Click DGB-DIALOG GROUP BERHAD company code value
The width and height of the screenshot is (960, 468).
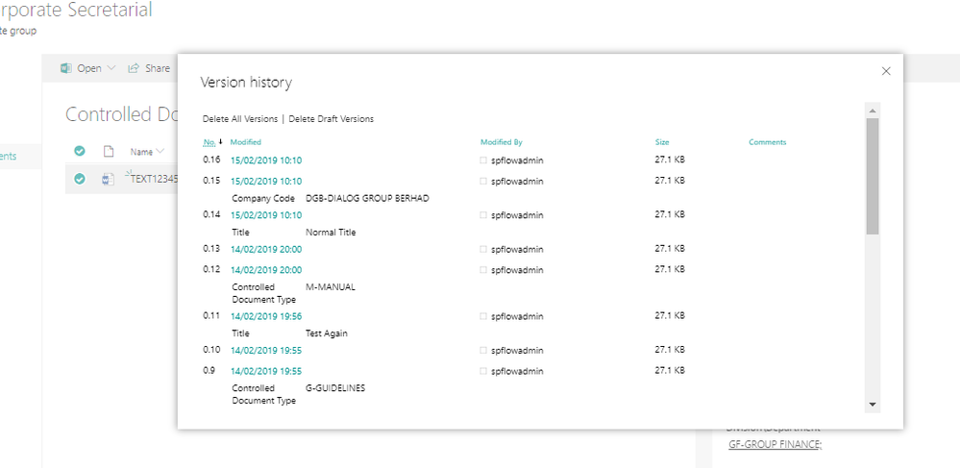[367, 199]
